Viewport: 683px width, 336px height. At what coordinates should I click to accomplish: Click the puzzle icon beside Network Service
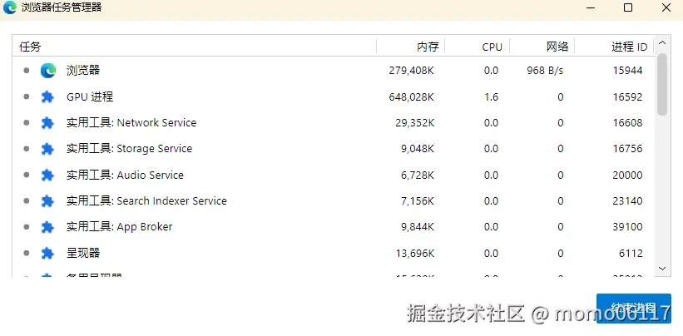tap(47, 123)
